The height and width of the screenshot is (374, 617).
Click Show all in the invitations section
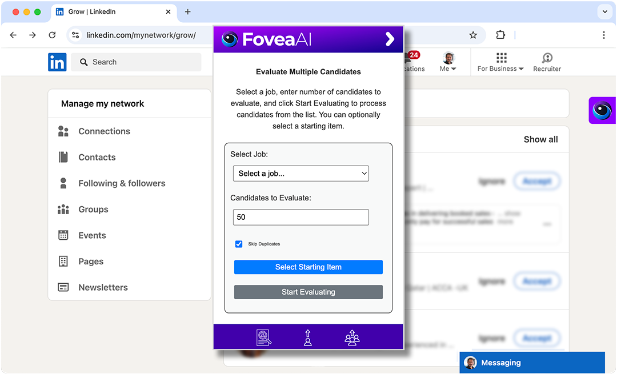[x=540, y=139]
